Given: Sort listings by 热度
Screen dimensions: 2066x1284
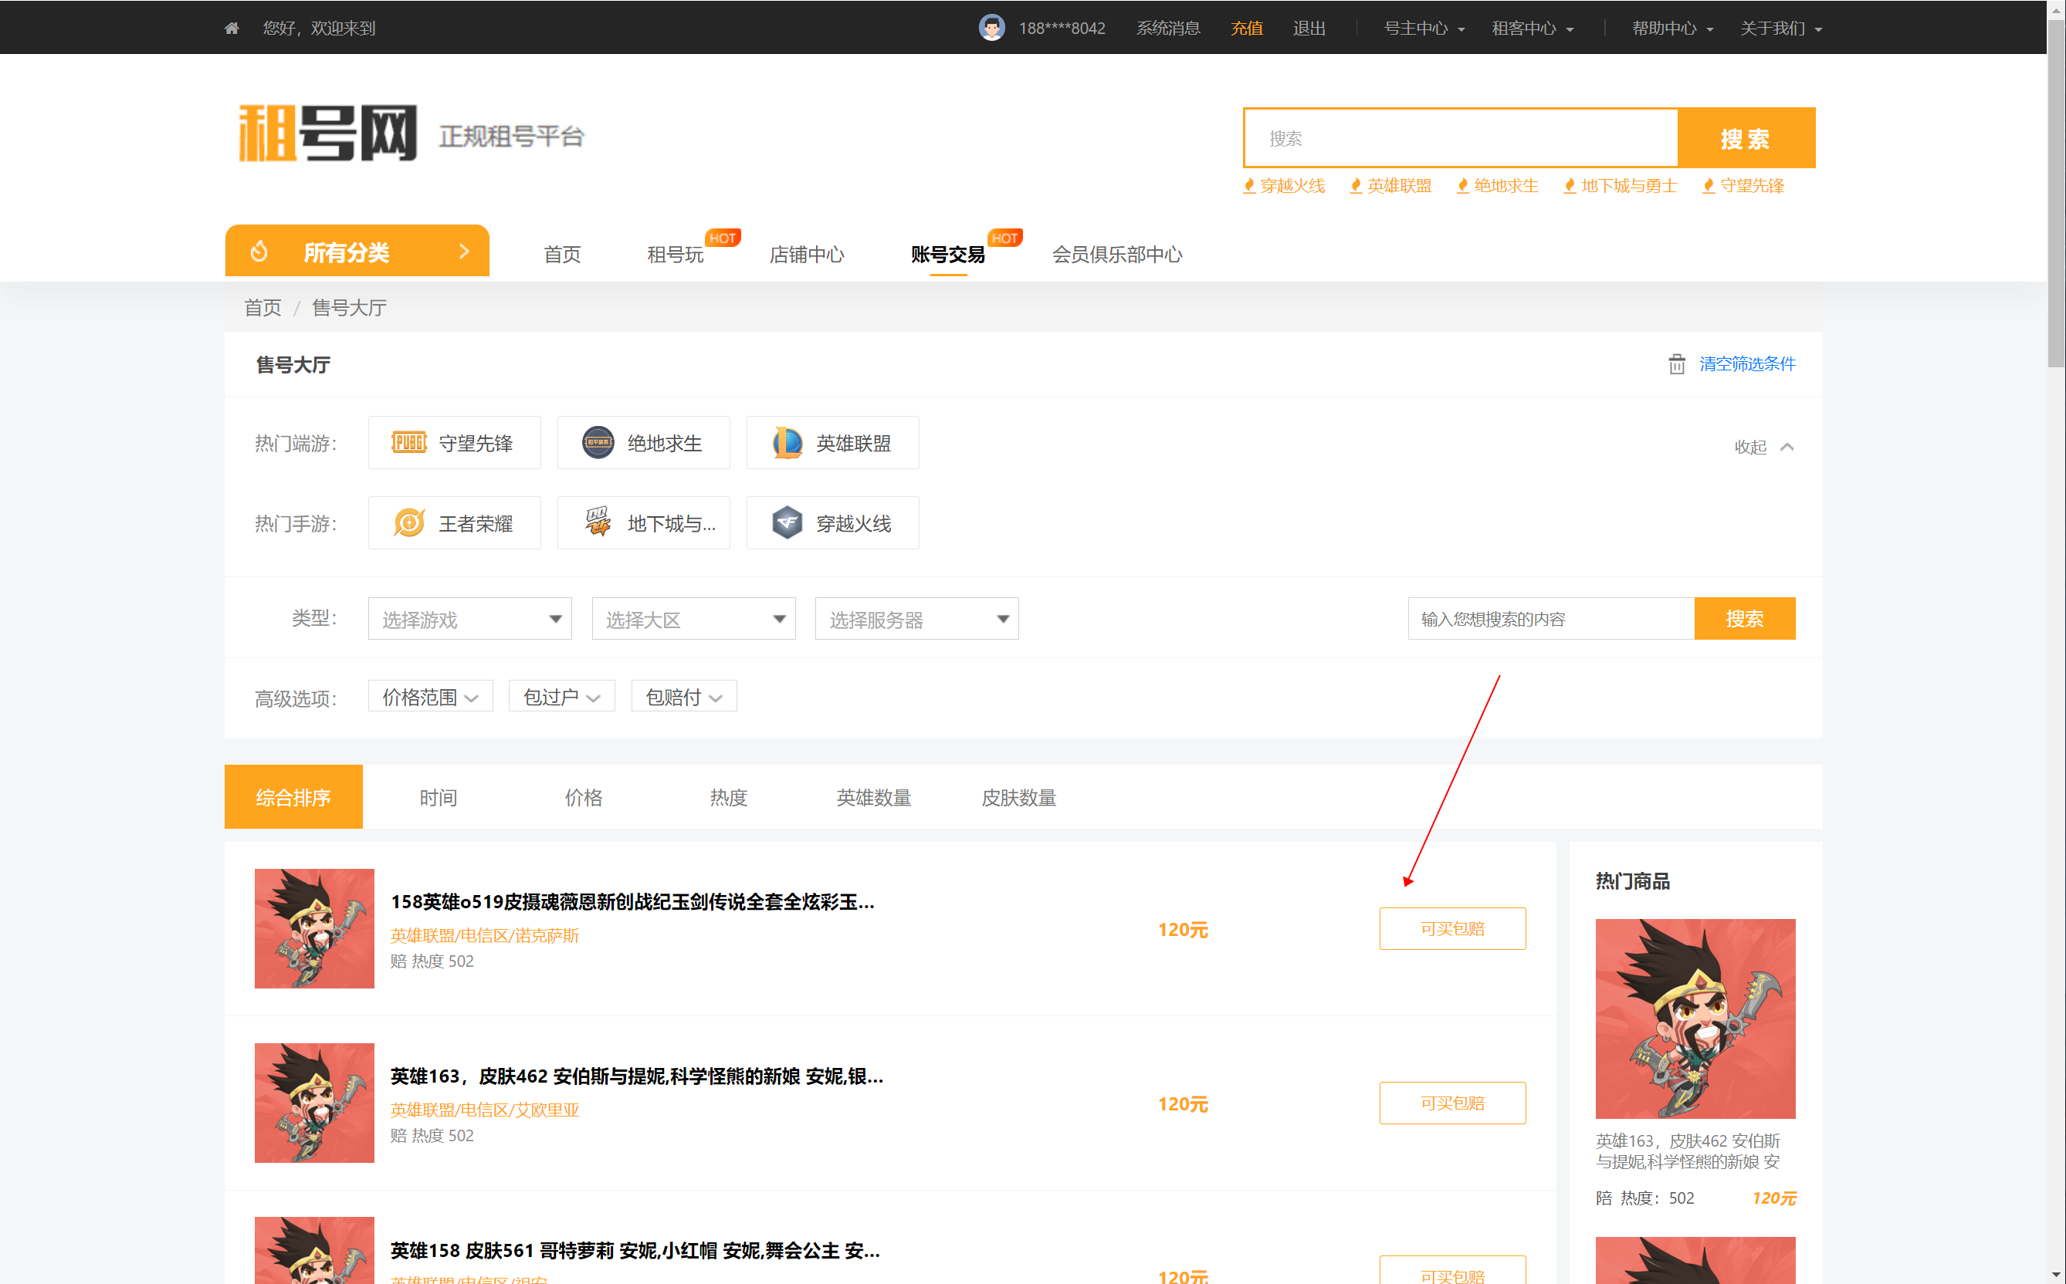Looking at the screenshot, I should (728, 797).
